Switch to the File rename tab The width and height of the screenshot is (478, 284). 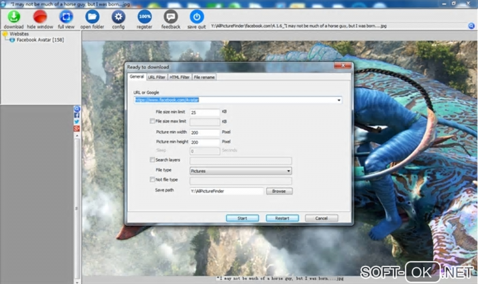pos(204,77)
